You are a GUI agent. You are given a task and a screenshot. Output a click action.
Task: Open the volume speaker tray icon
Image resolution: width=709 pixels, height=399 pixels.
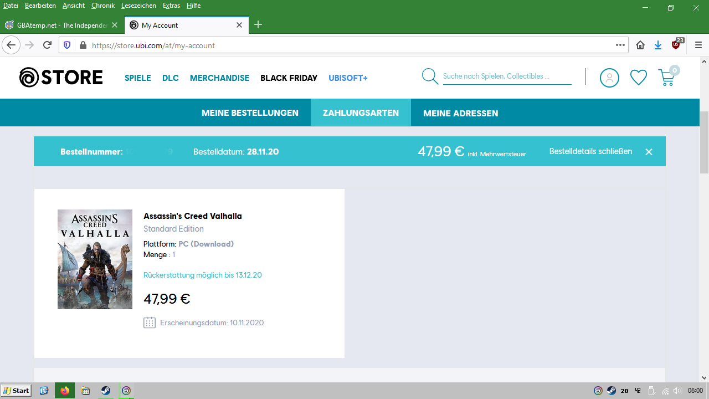pos(678,391)
